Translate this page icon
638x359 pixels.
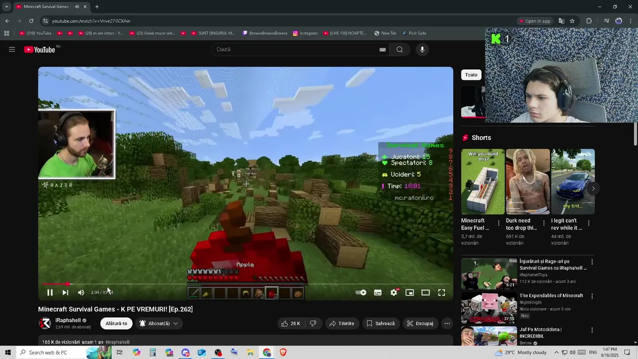coord(561,21)
